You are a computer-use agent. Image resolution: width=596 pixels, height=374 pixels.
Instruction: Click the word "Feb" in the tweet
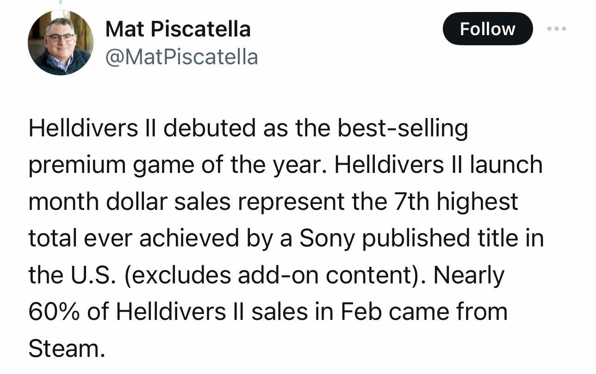(360, 311)
